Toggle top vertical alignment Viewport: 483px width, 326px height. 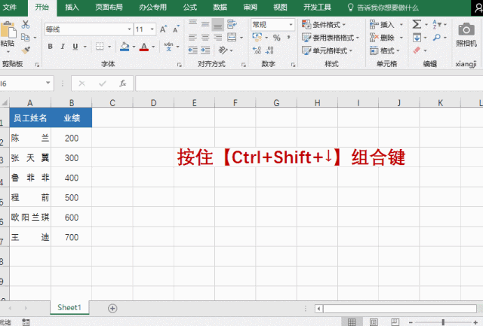coord(193,24)
